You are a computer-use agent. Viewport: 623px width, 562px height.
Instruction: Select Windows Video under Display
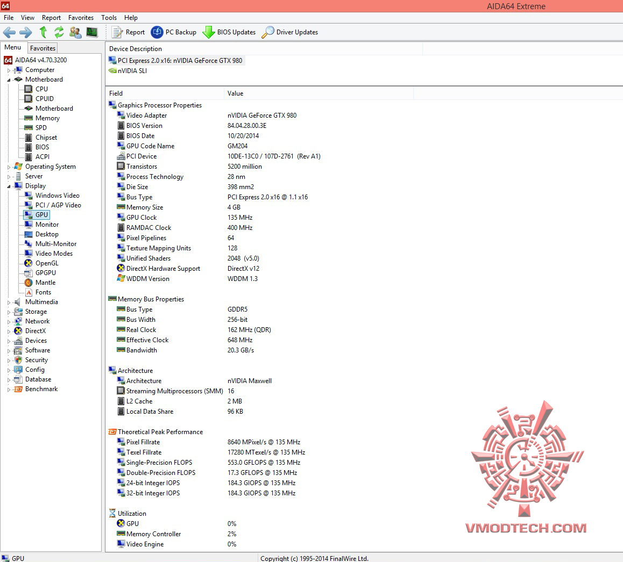click(x=57, y=195)
